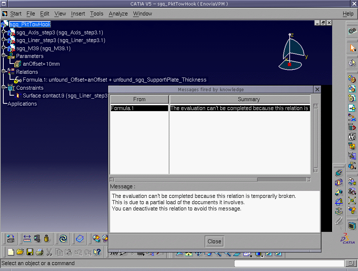Click the command input field in status bar
The height and width of the screenshot is (271, 358).
289,263
